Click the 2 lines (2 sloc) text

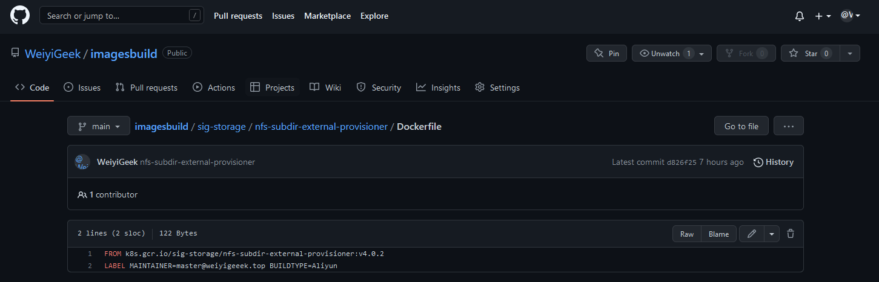click(x=111, y=233)
